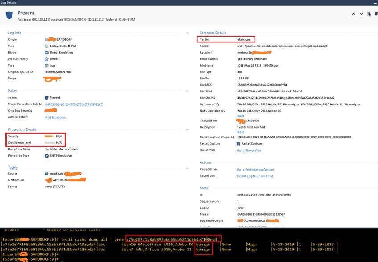Image resolution: width=378 pixels, height=262 pixels.
Task: Open the Packet Capture link
Action: pos(251,143)
